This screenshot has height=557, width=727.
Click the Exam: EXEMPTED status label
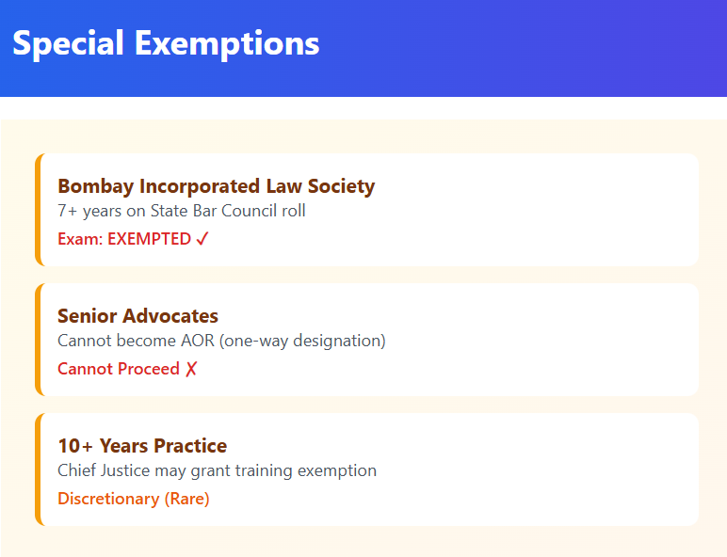(124, 239)
